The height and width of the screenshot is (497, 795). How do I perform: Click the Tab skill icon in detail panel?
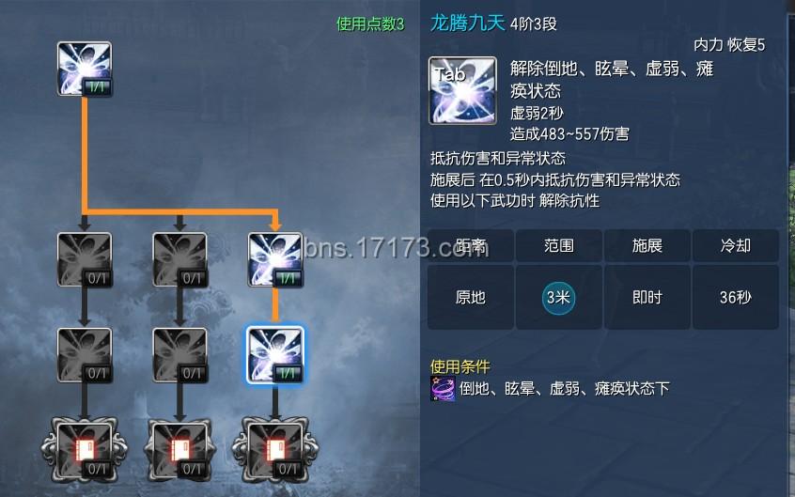[x=462, y=91]
